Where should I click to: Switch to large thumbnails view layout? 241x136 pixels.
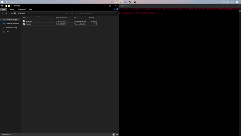point(117,134)
